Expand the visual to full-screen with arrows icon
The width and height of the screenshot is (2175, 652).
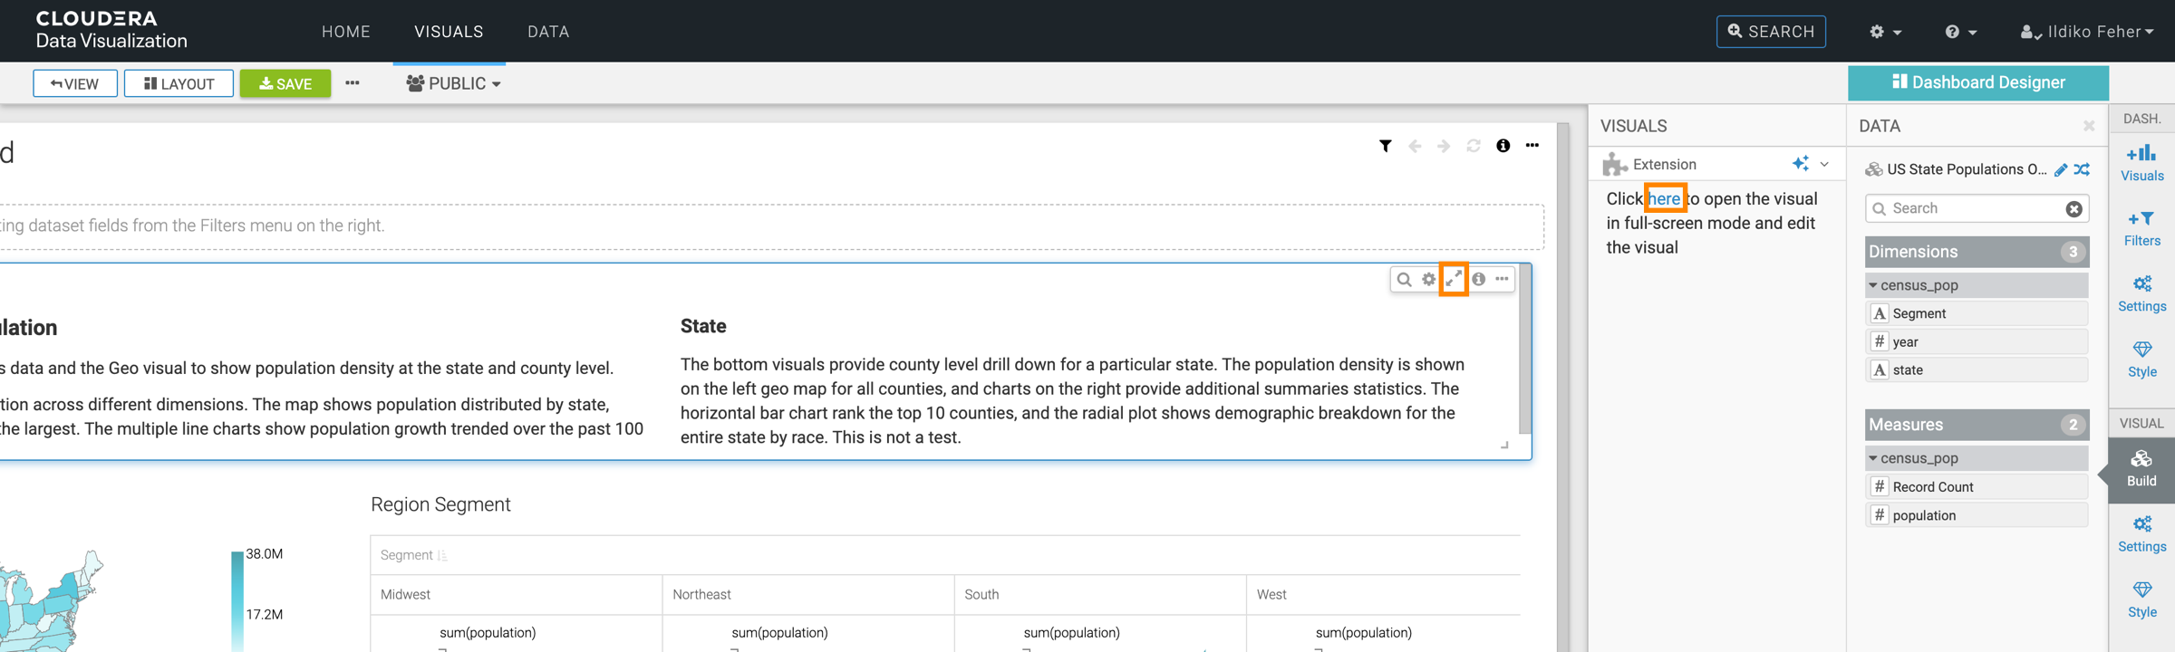coord(1454,279)
